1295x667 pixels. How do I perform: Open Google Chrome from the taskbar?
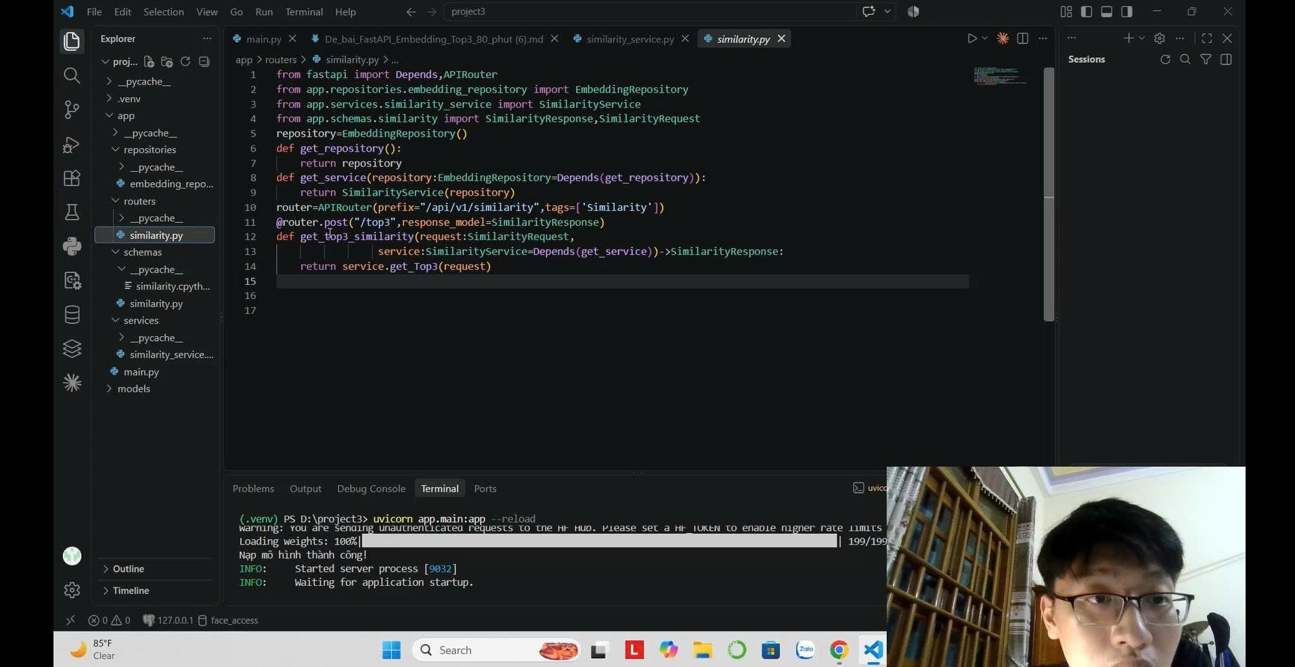click(x=839, y=650)
